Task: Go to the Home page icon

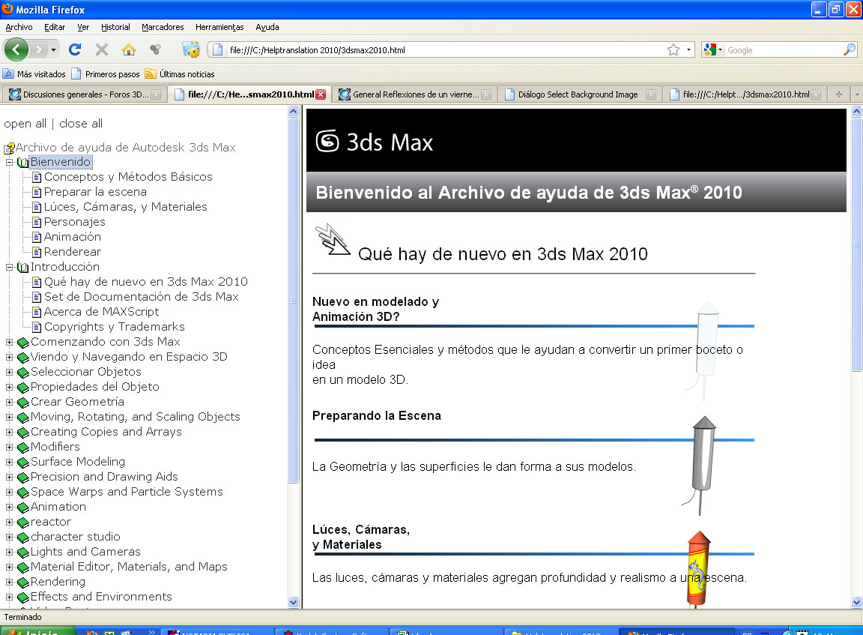Action: 129,49
